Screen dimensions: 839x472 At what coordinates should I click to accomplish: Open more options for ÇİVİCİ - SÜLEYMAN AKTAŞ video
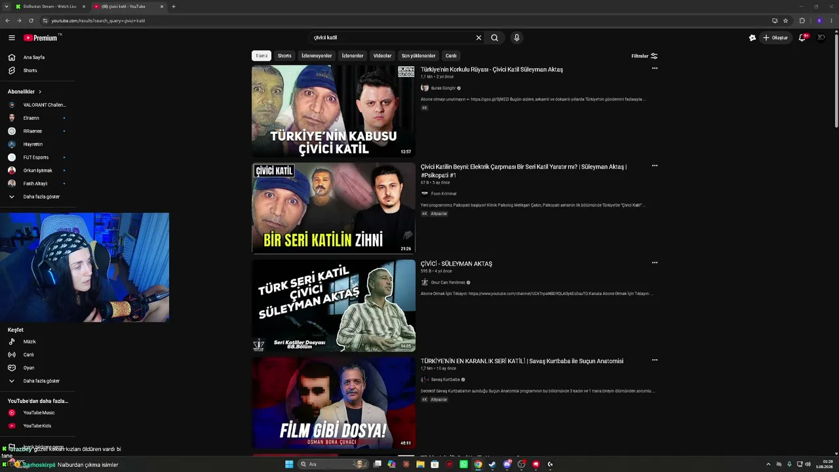(654, 263)
